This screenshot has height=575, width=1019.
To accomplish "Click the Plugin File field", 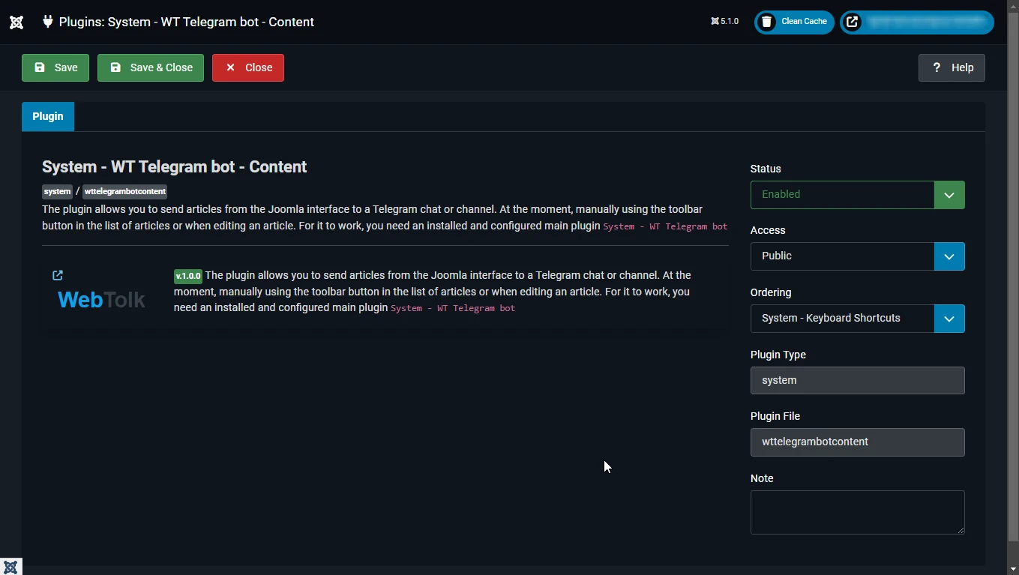I will (857, 442).
